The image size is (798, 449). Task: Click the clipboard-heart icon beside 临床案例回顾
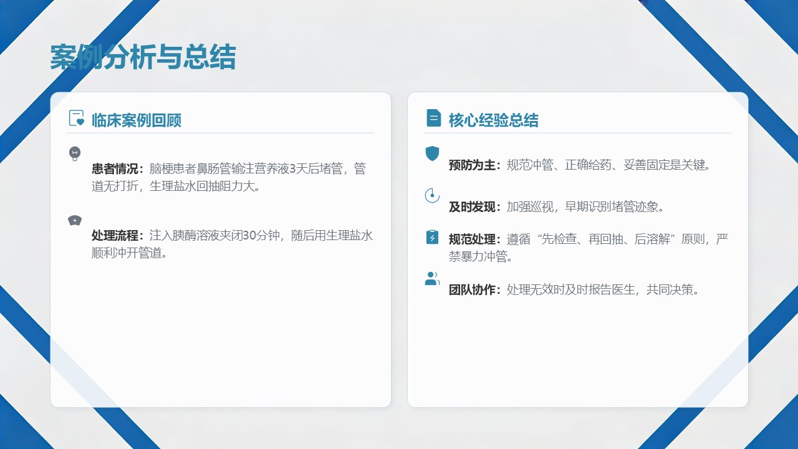(x=76, y=118)
